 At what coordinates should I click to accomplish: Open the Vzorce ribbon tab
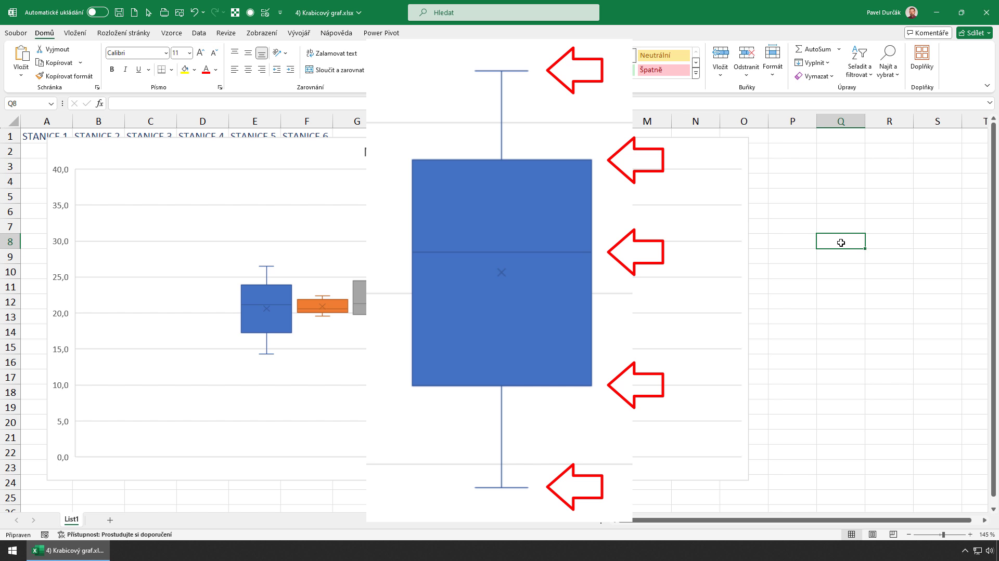(x=171, y=33)
